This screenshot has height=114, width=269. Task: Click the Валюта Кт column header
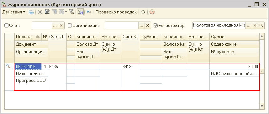[x=174, y=44]
